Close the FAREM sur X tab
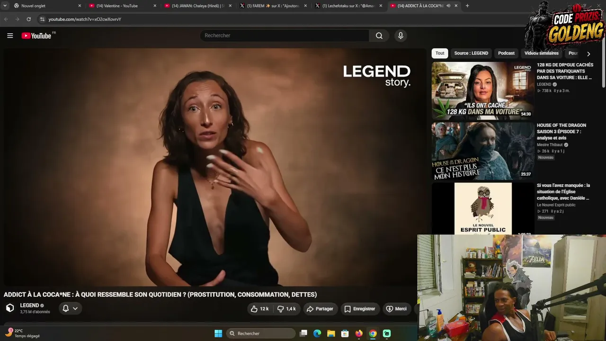606x341 pixels. click(x=305, y=6)
